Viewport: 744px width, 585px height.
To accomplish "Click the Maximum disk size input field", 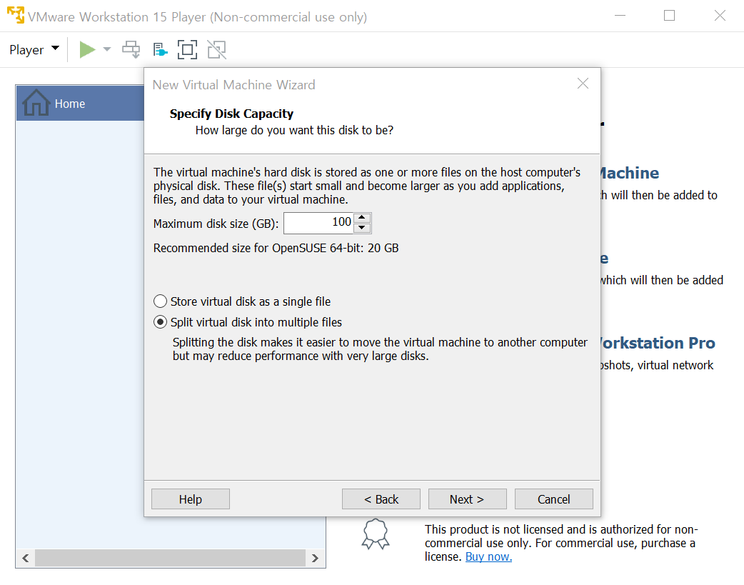I will pyautogui.click(x=318, y=223).
